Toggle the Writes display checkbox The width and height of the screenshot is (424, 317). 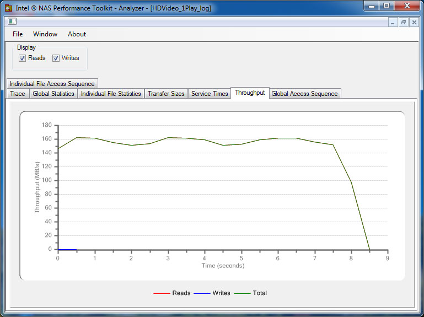[56, 58]
